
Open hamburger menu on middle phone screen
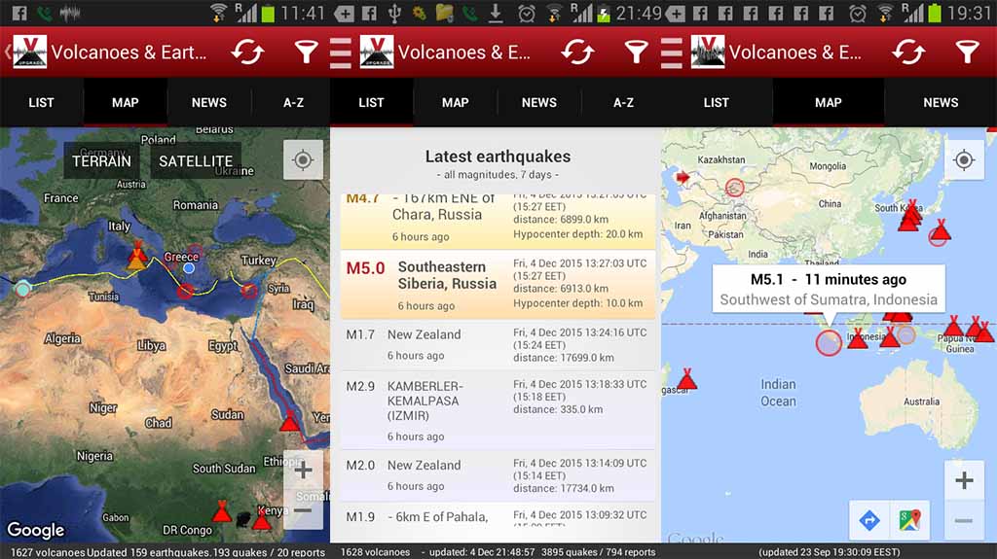pos(340,52)
